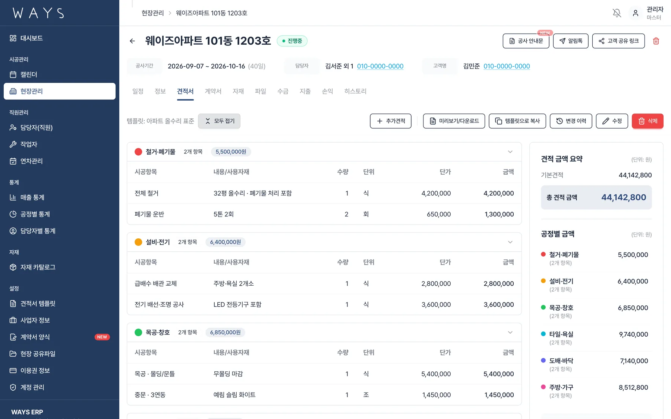Click the red 삭제 button
671x419 pixels.
[648, 121]
